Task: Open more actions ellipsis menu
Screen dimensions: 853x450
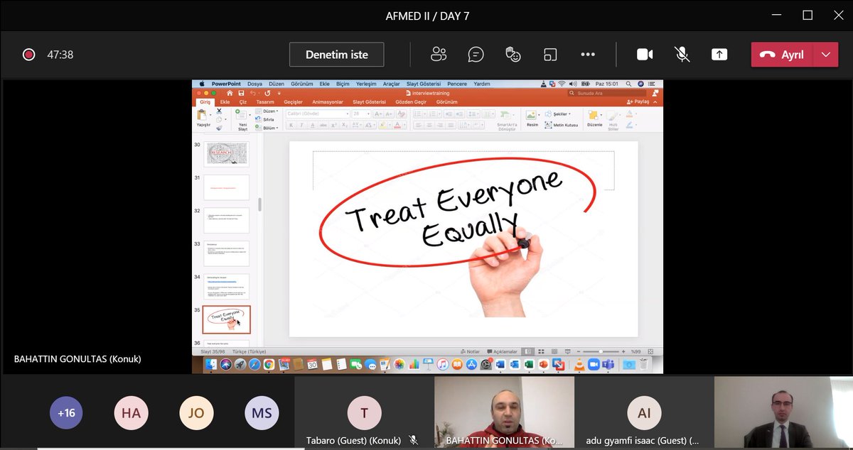Action: 587,55
